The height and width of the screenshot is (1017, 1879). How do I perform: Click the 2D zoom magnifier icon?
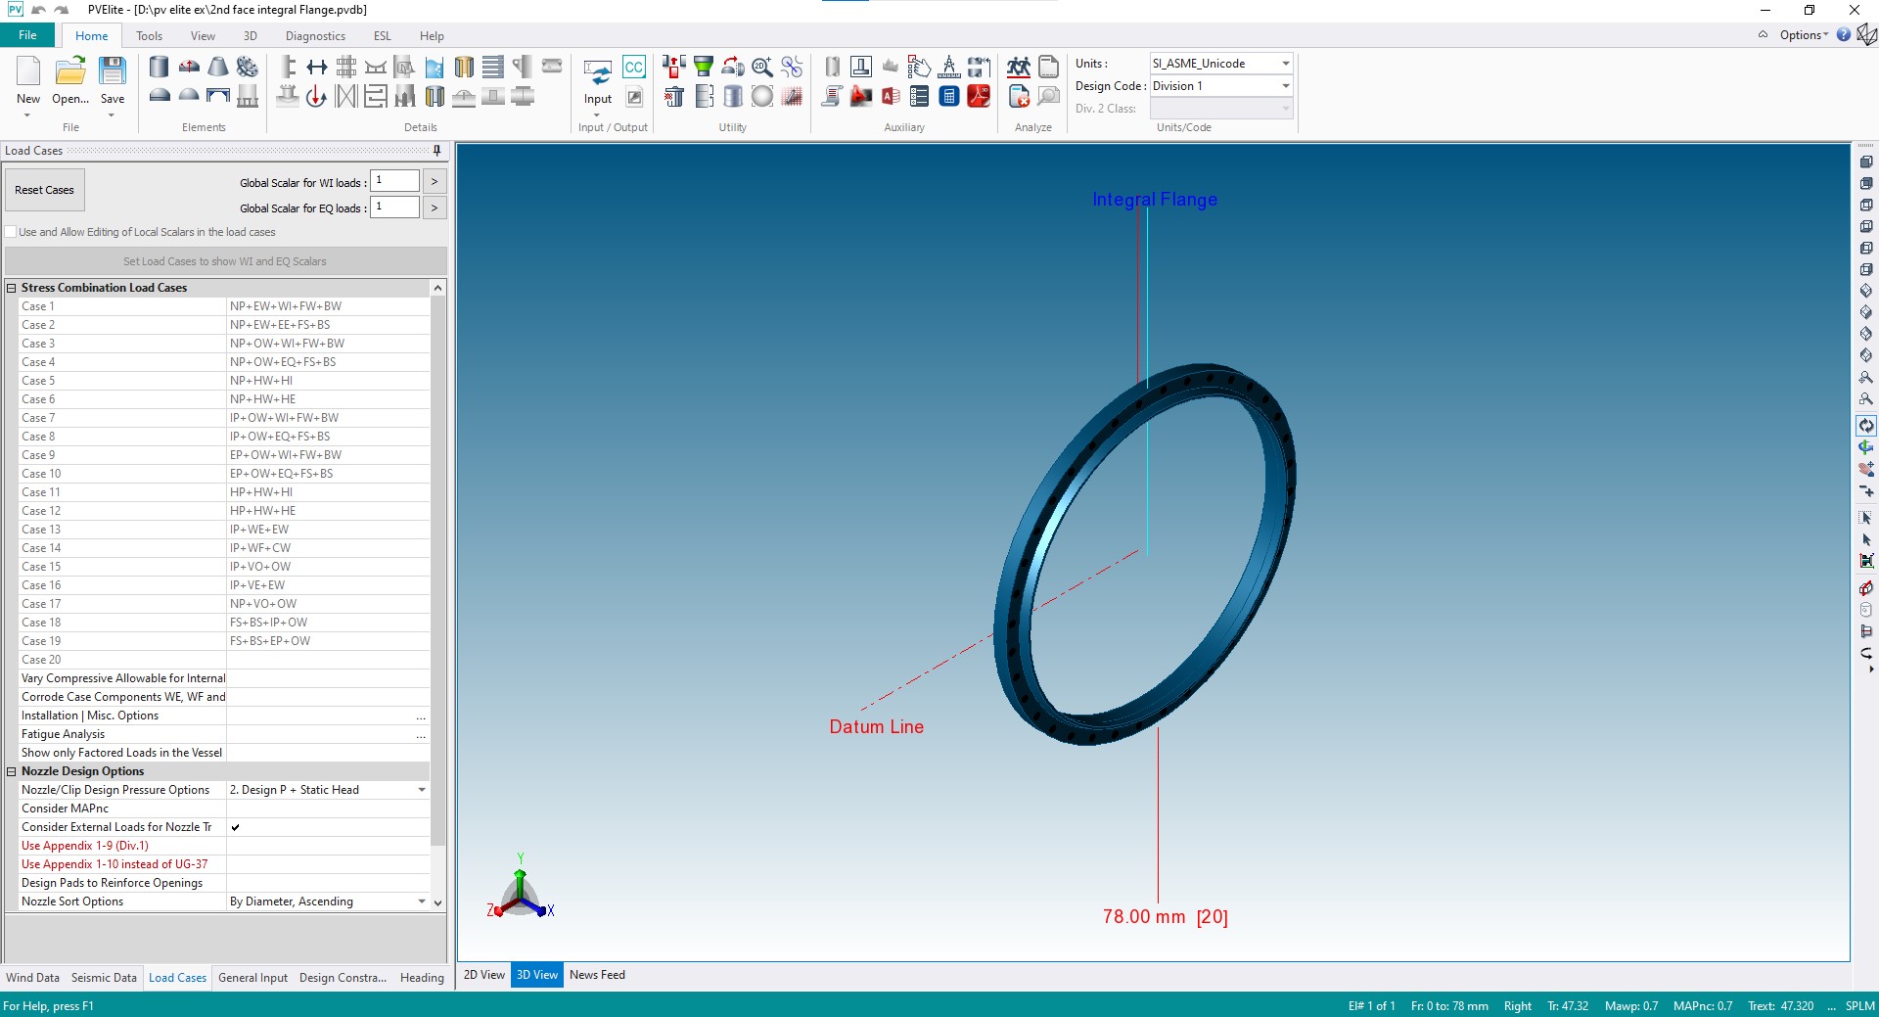coord(761,67)
